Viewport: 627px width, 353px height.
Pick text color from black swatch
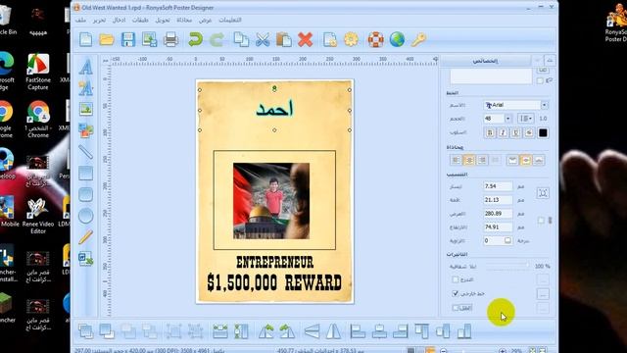pos(543,132)
